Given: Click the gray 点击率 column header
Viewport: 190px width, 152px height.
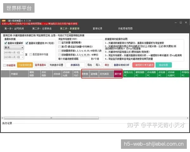Looking at the screenshot, I should pyautogui.click(x=57, y=74).
